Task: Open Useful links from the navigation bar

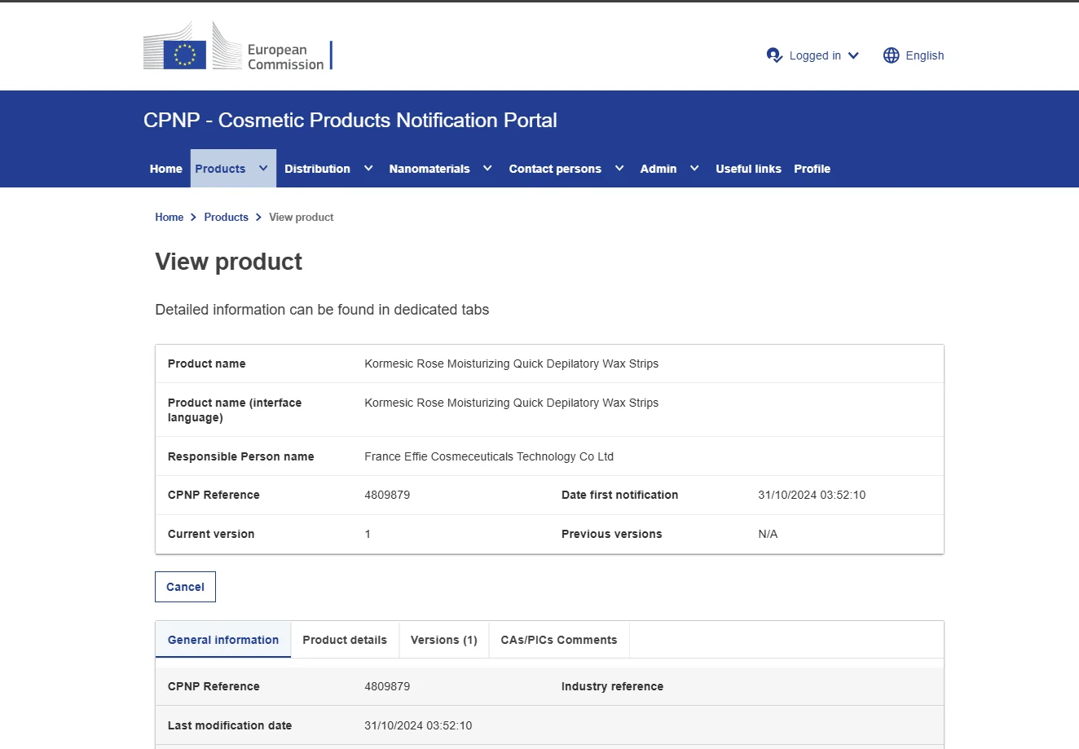Action: [748, 169]
